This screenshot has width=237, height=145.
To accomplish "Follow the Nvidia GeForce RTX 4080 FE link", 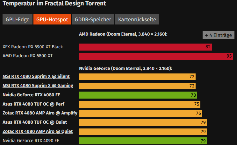I will pyautogui.click(x=31, y=95).
